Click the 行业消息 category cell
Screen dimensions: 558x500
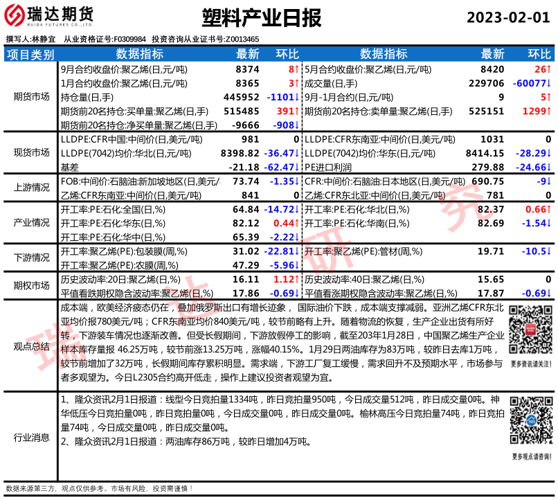30,437
